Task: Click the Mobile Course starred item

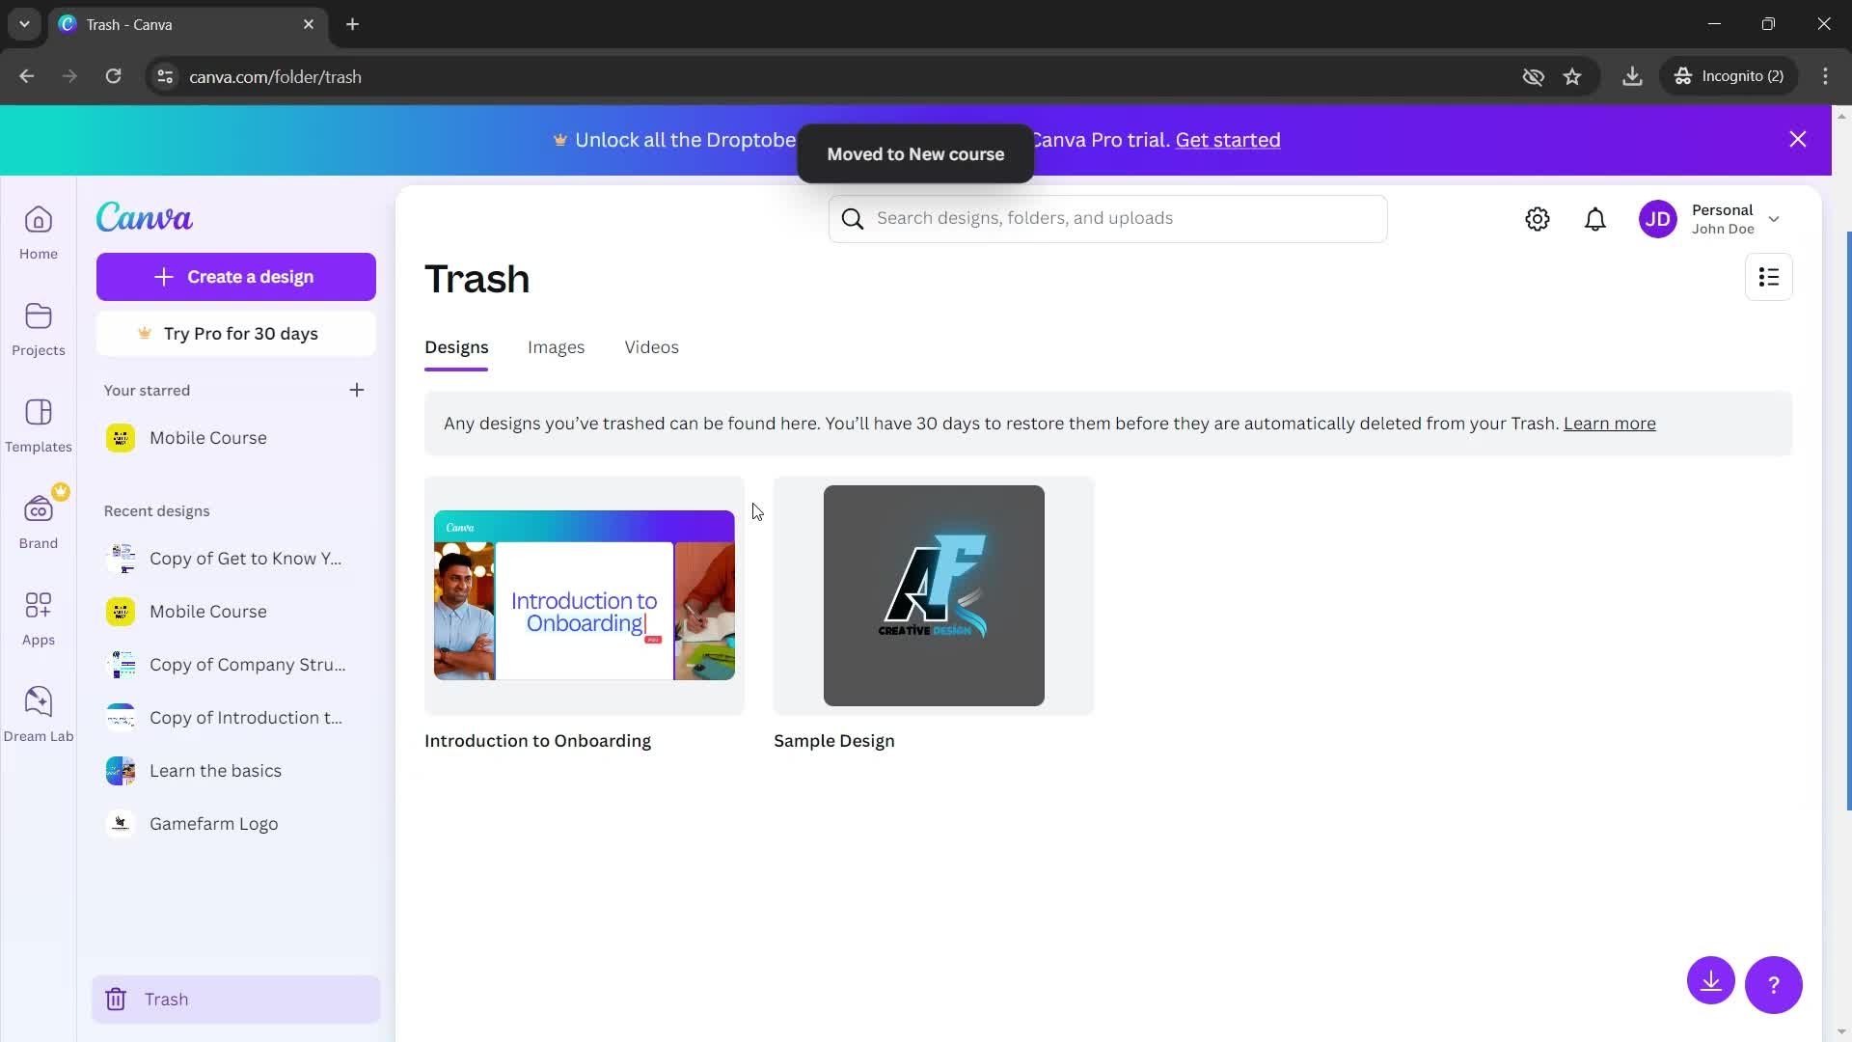Action: pyautogui.click(x=207, y=438)
